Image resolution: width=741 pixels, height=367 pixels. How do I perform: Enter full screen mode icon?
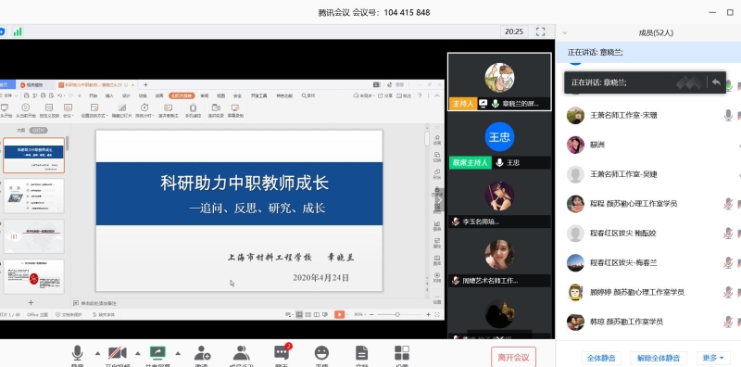pos(541,32)
